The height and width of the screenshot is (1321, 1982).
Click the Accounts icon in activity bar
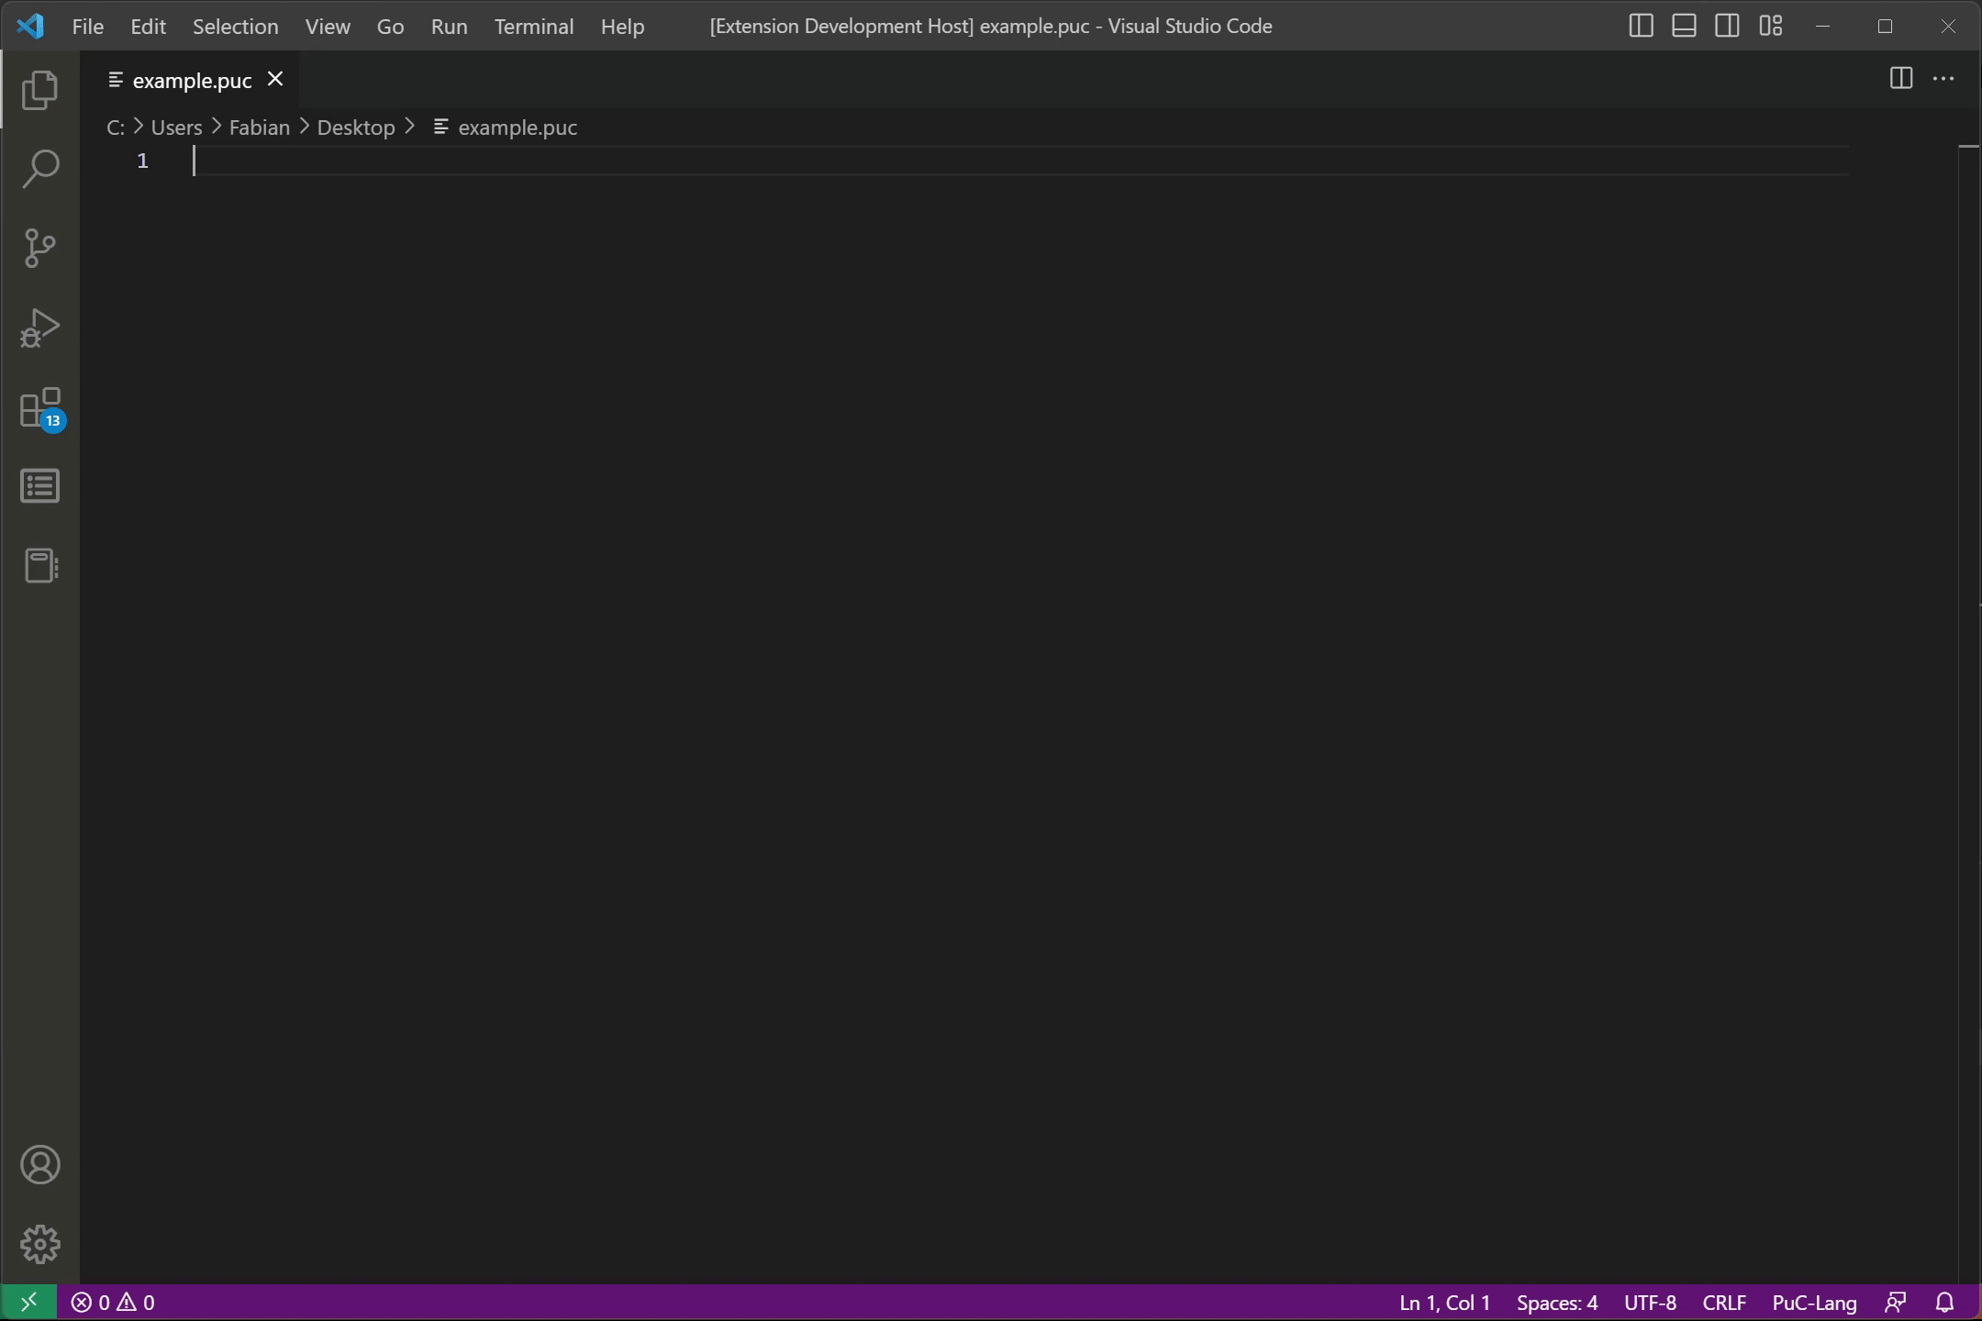pyautogui.click(x=39, y=1164)
